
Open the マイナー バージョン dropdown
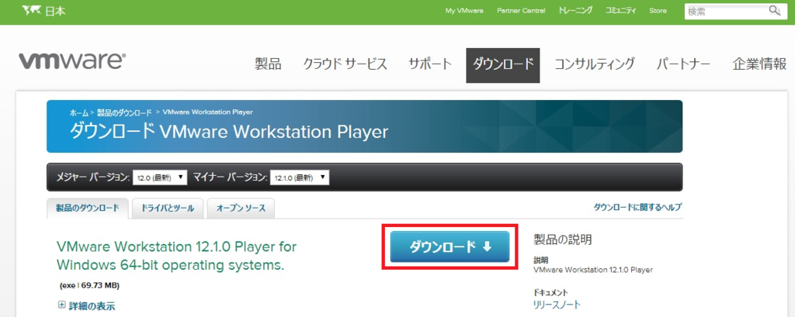tap(300, 177)
